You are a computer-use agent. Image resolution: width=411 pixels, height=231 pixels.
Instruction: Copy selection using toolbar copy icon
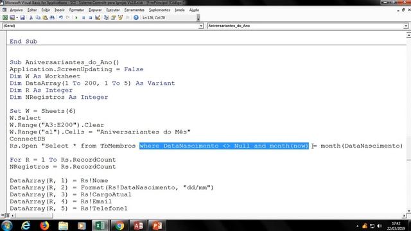pyautogui.click(x=38, y=17)
